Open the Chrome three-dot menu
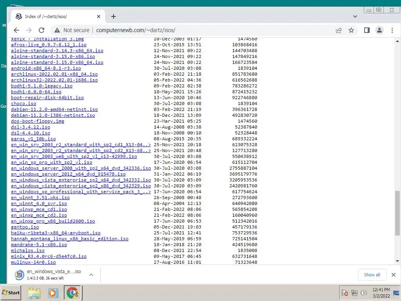 tap(392, 30)
